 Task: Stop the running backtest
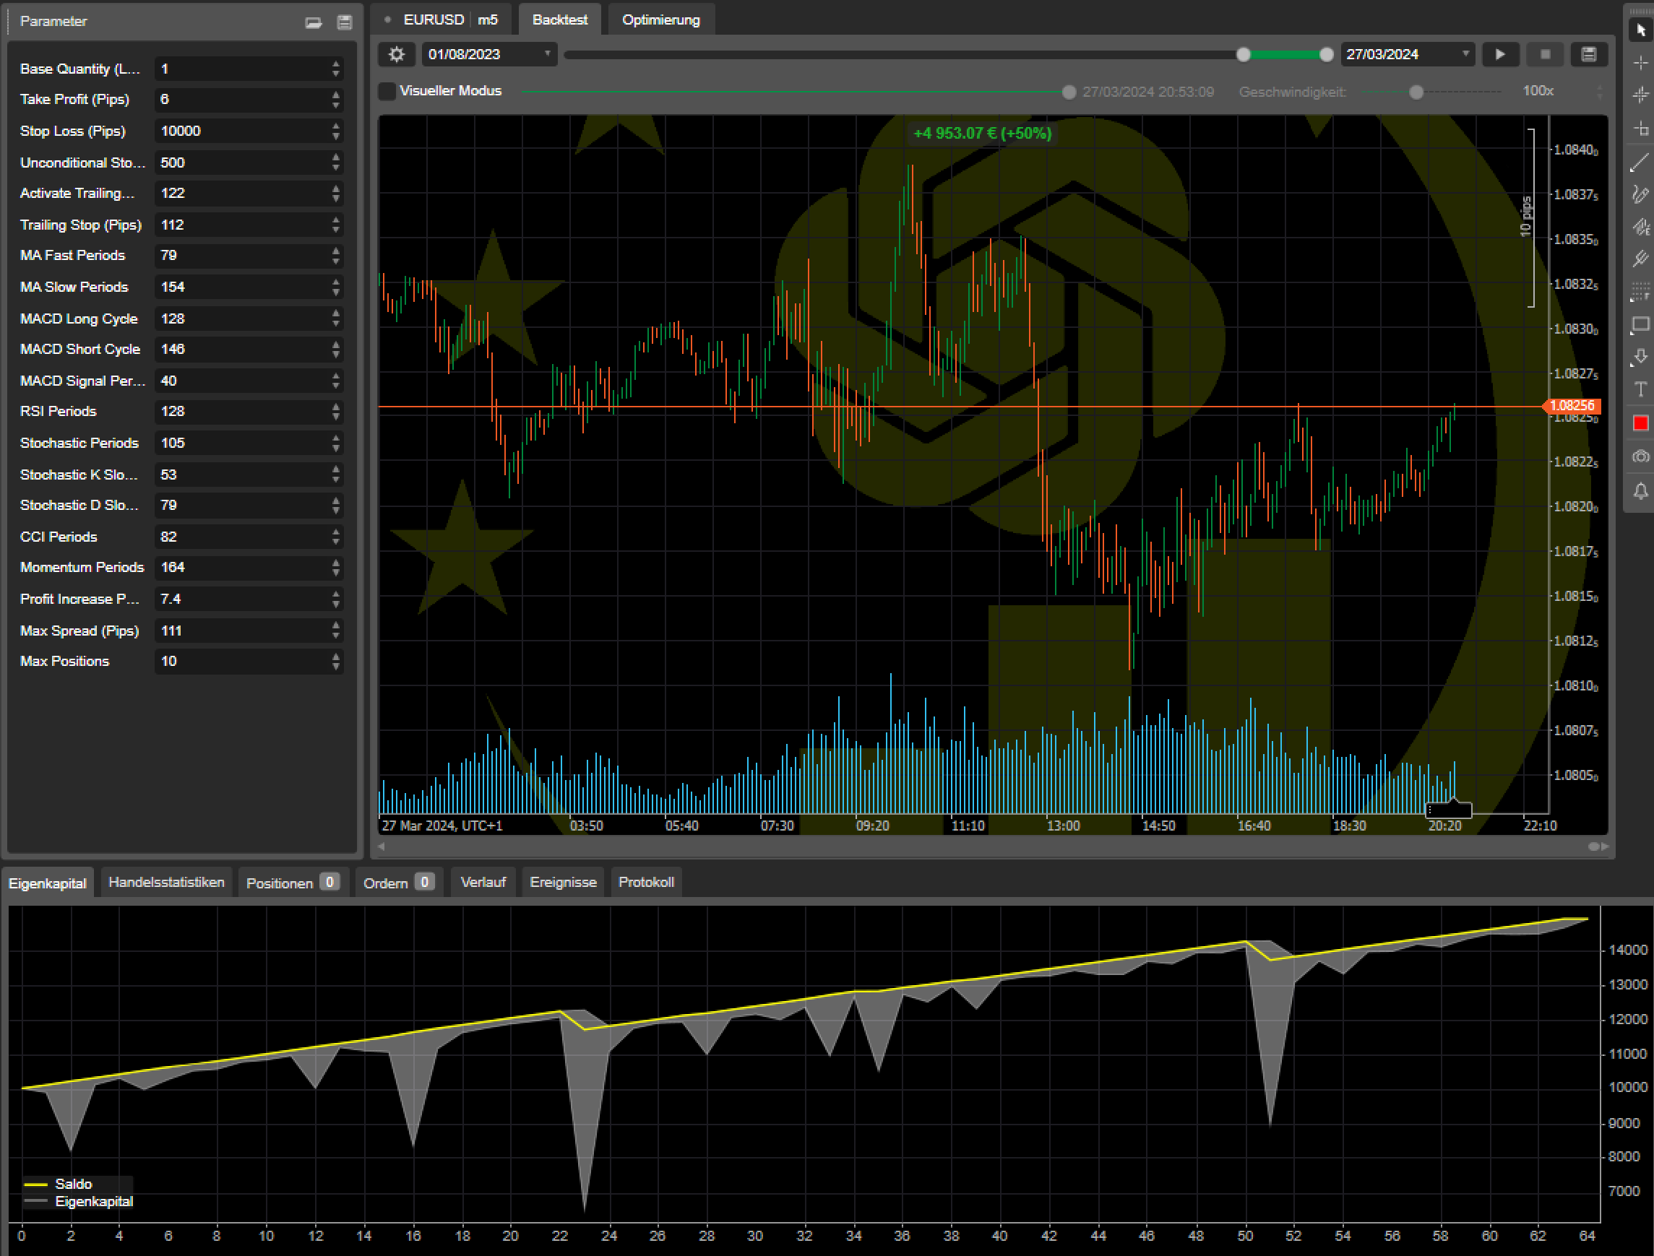pyautogui.click(x=1545, y=54)
